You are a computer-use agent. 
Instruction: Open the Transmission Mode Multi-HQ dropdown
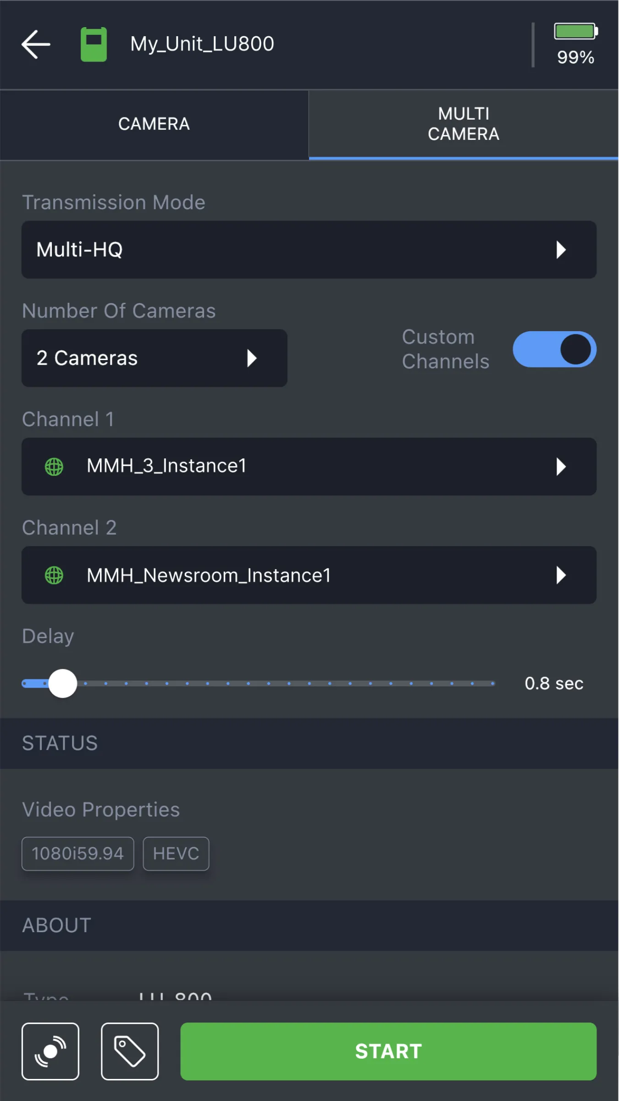tap(309, 250)
